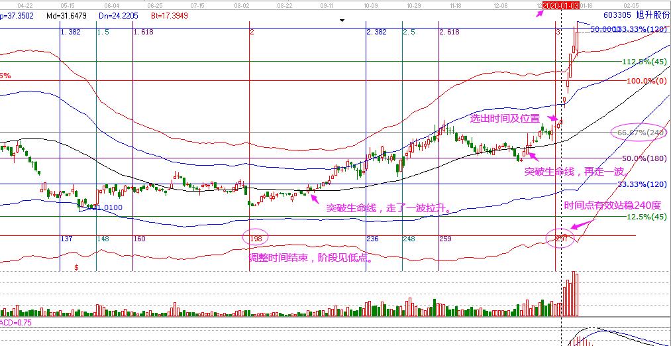The height and width of the screenshot is (346, 671).
Task: Click the 100.0%(0) red level label
Action: point(646,80)
